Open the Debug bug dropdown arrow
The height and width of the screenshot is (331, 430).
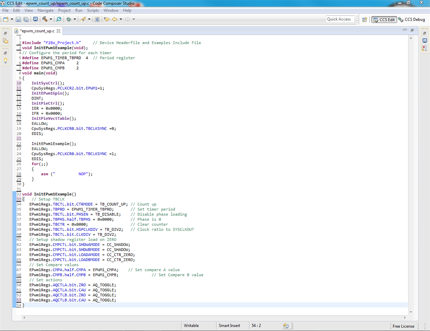click(74, 19)
